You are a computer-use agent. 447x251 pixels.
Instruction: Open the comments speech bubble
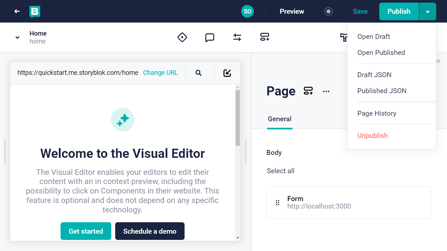coord(210,38)
